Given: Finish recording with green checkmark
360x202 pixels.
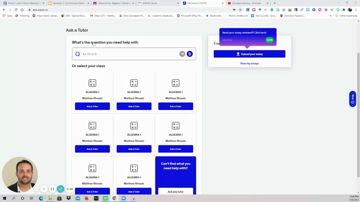Looking at the screenshot, I should point(60,189).
